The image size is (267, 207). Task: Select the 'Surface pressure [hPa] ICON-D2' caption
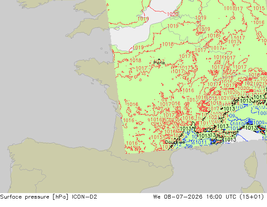tap(48, 197)
